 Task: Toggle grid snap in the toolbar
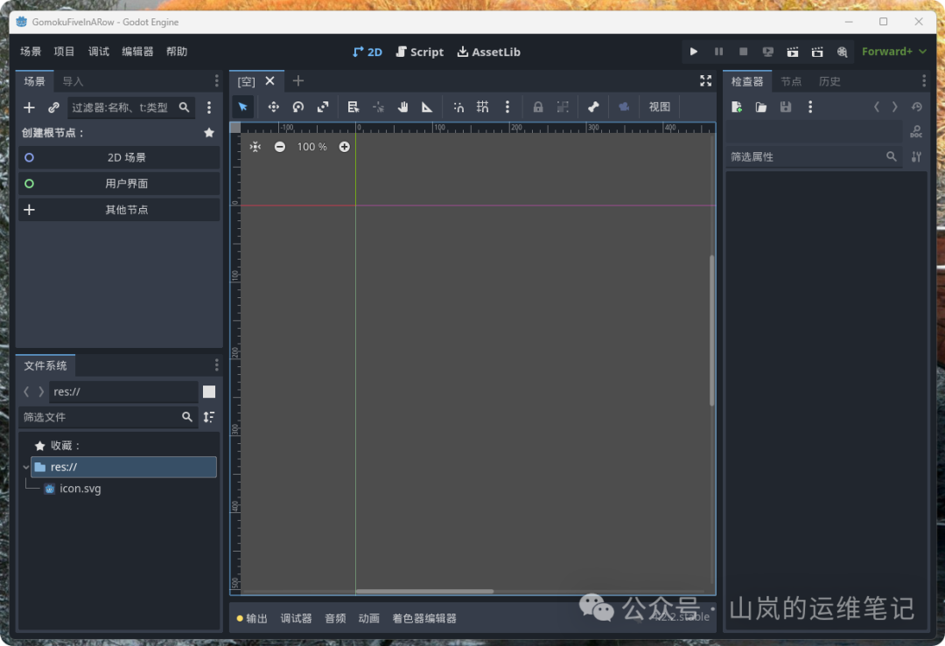tap(482, 107)
